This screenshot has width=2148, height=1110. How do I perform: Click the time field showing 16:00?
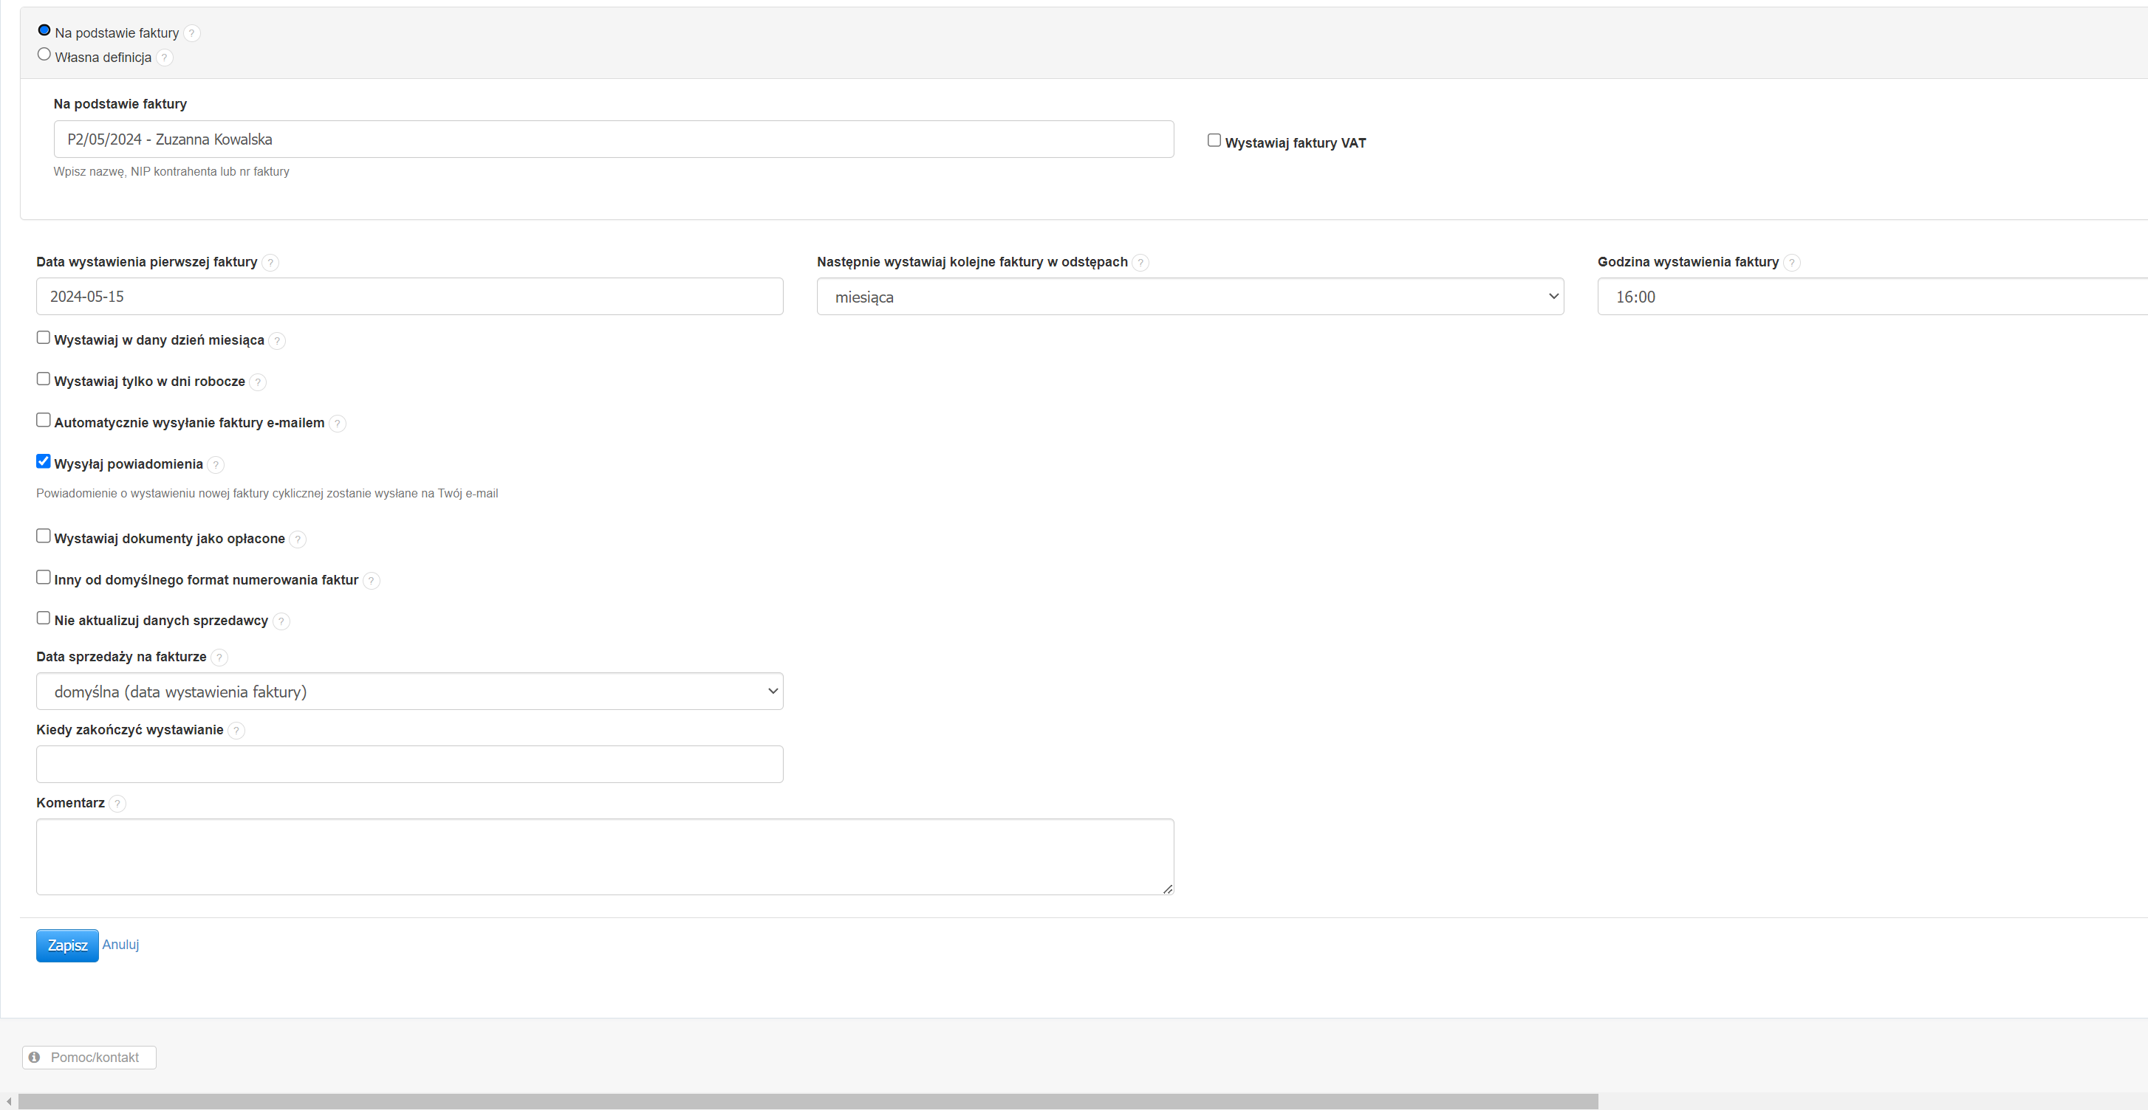click(1872, 297)
